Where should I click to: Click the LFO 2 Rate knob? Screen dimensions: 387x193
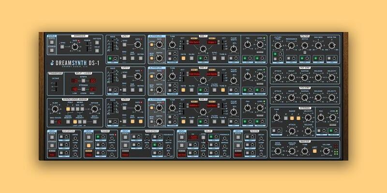(x=138, y=76)
